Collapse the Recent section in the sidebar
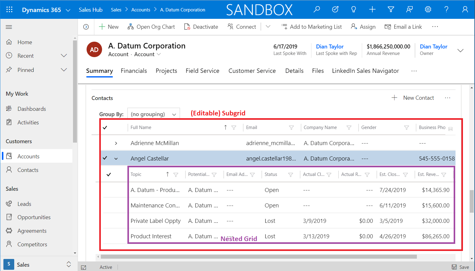This screenshot has height=271, width=475. 64,56
